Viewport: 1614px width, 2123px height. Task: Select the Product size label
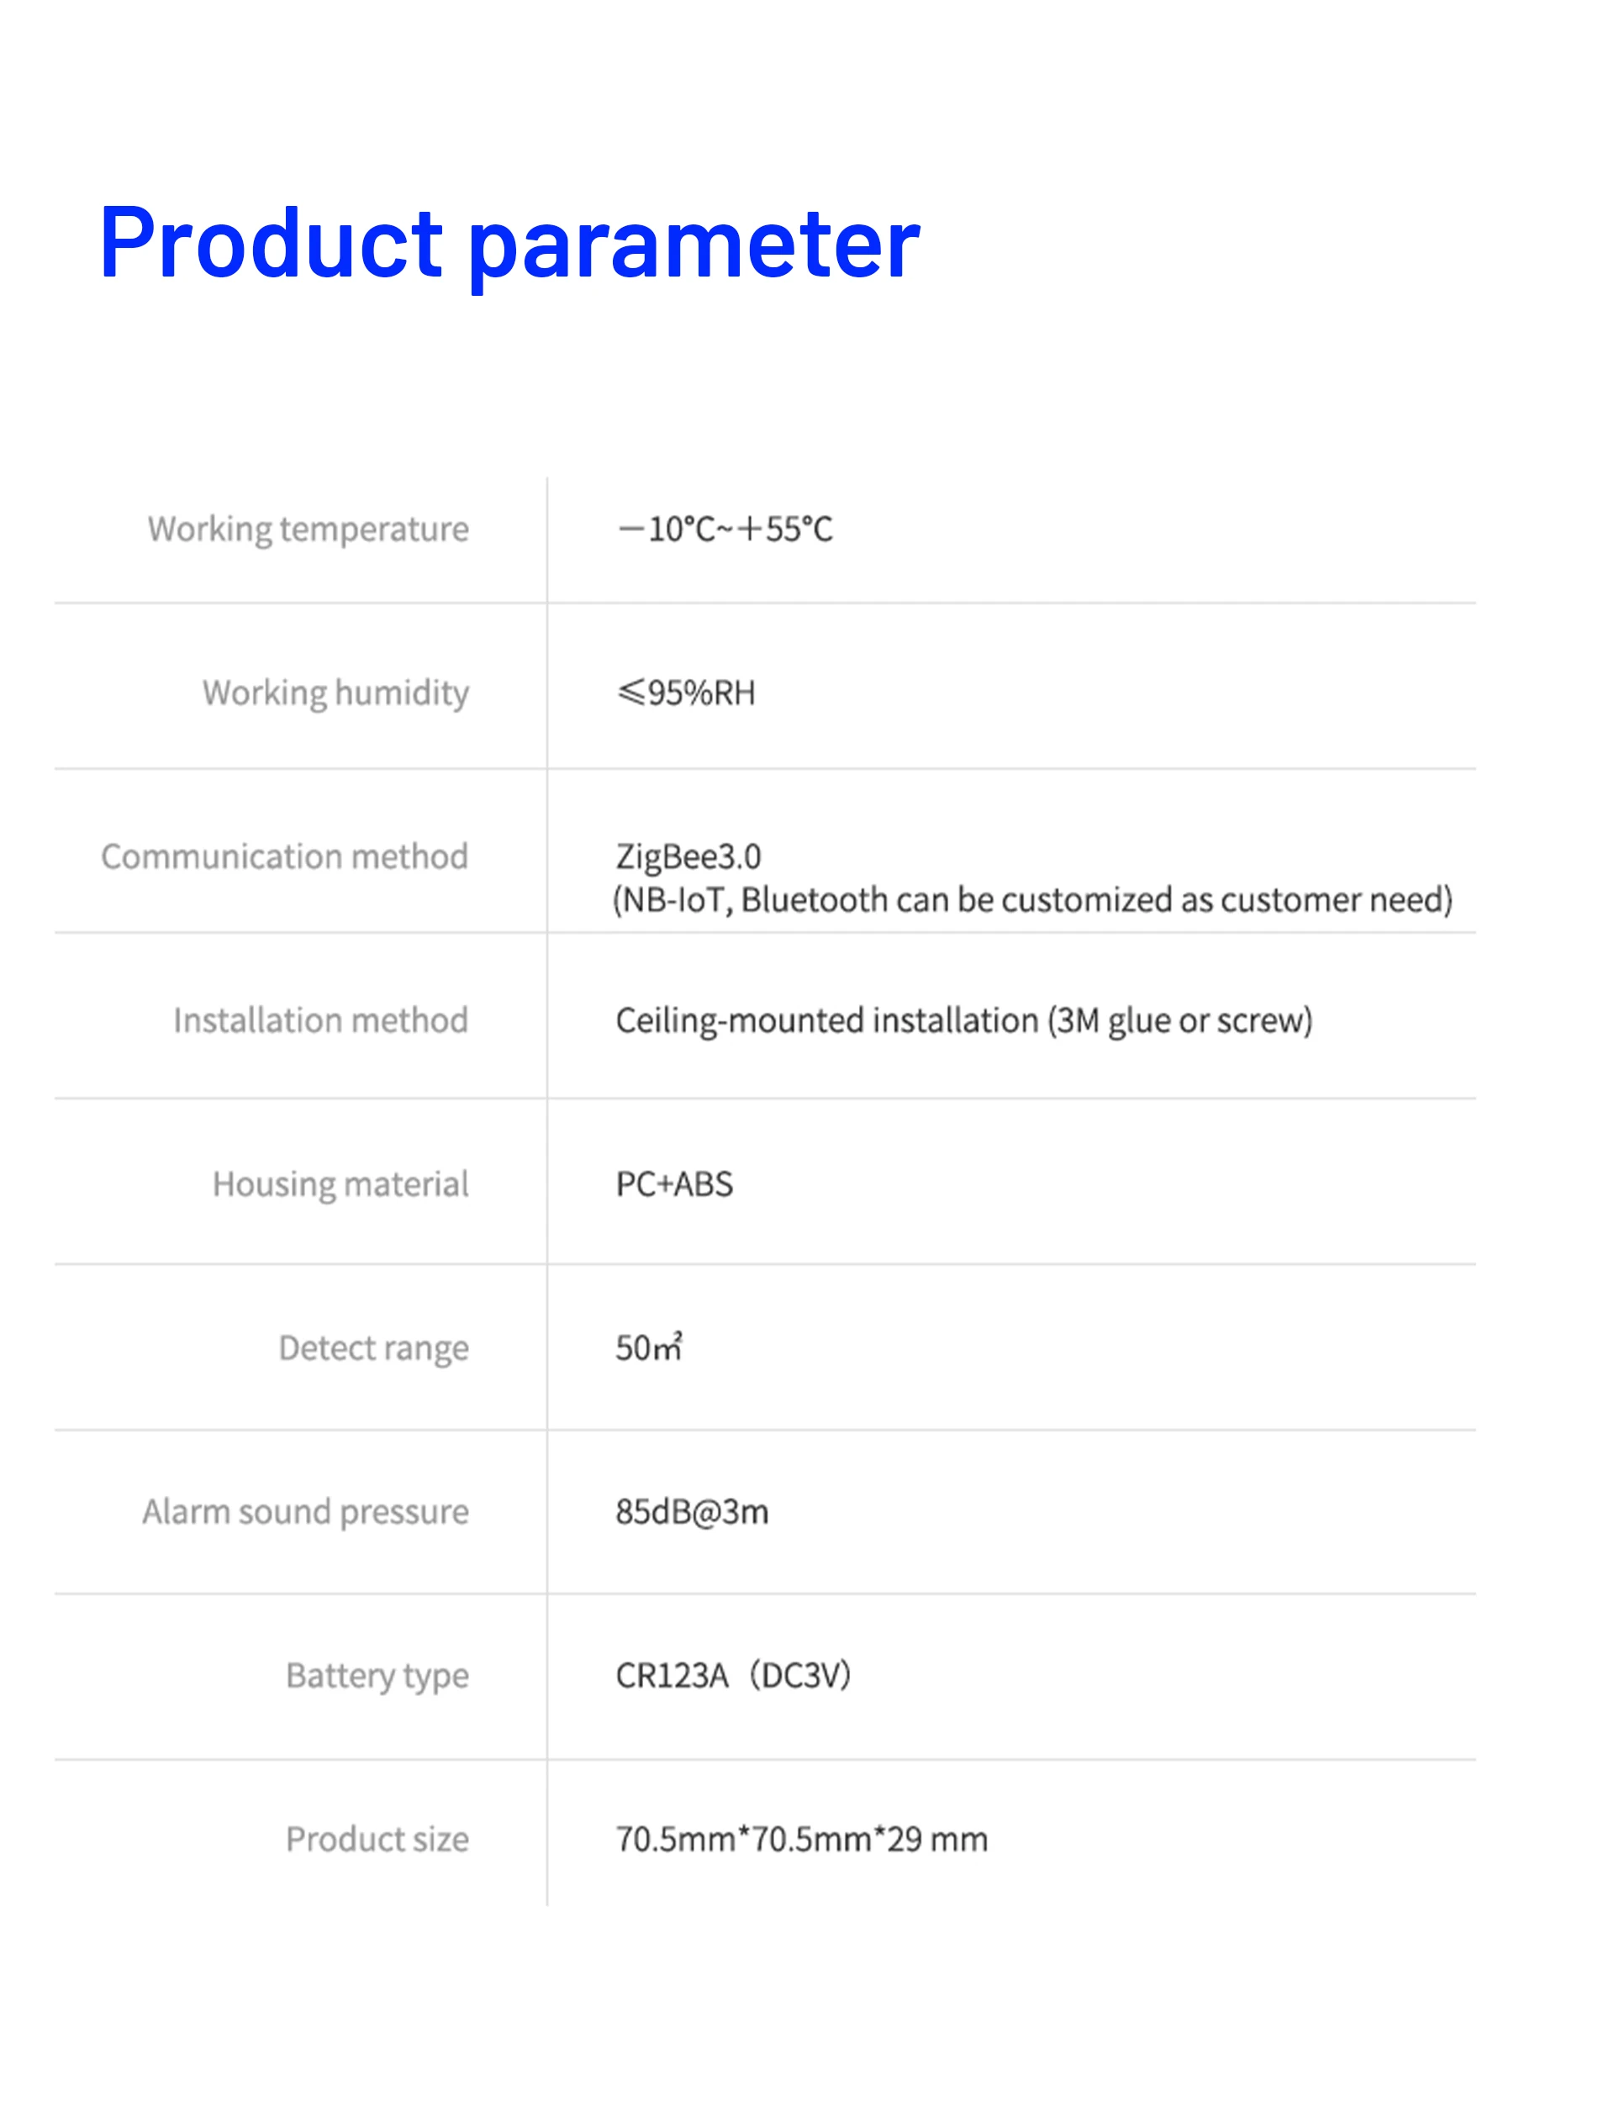click(377, 1840)
